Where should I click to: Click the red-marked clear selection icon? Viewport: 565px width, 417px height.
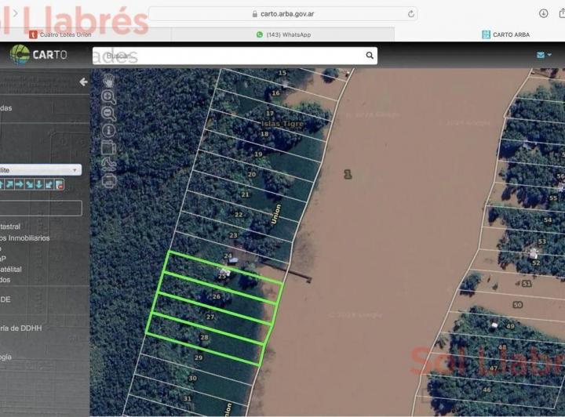60,184
